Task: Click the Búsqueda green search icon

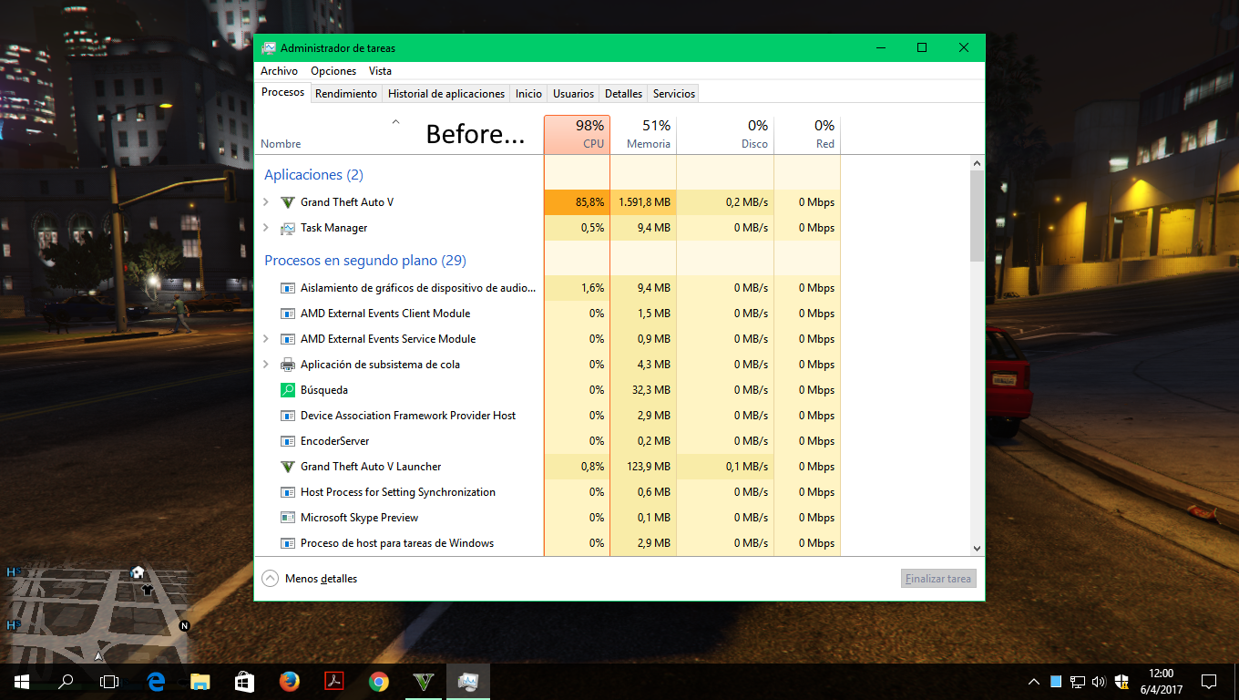Action: 288,390
